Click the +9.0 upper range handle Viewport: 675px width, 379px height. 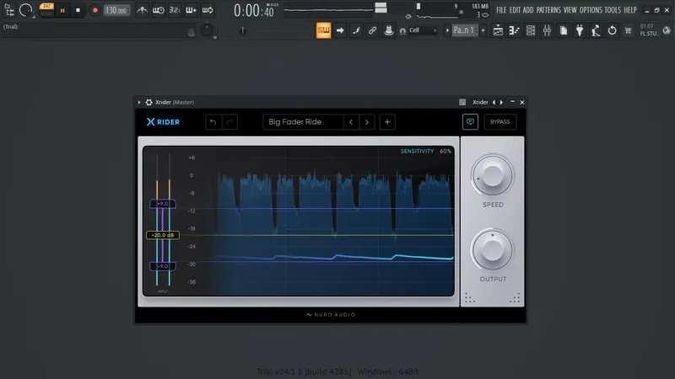pyautogui.click(x=163, y=204)
